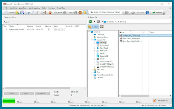Image resolution: width=174 pixels, height=109 pixels.
Task: Open the Finestra menu
Action: [x=52, y=8]
